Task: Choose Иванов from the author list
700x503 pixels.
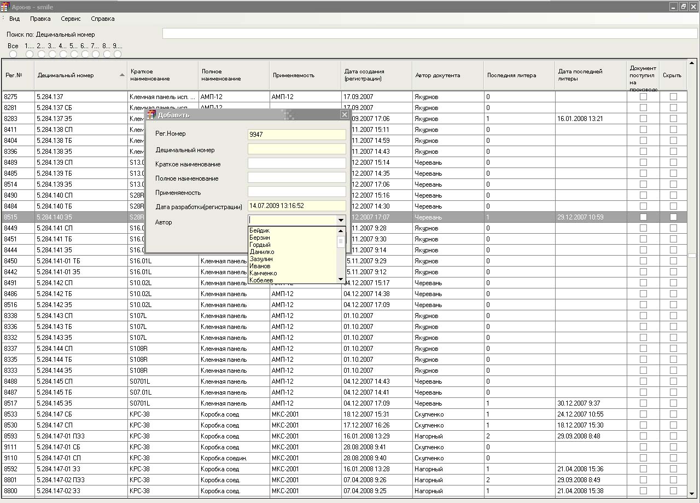Action: pyautogui.click(x=260, y=266)
